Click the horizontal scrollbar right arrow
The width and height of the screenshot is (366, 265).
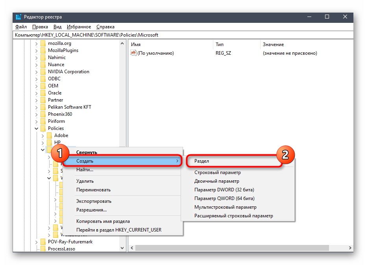(x=350, y=248)
